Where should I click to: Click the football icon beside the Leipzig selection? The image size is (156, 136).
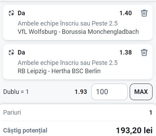(11, 52)
